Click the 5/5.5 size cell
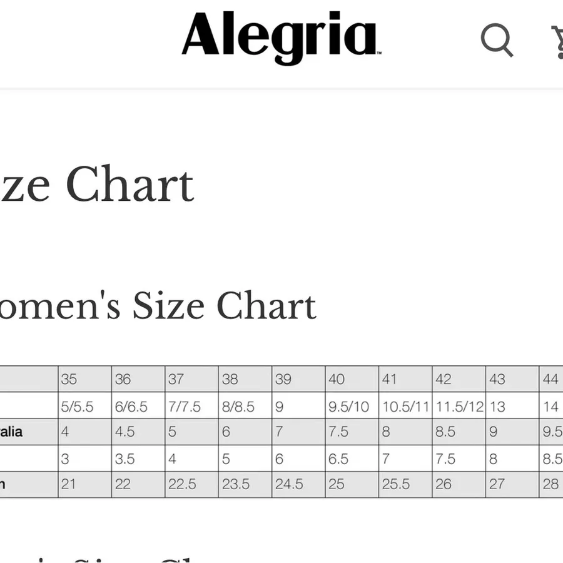 click(x=84, y=405)
